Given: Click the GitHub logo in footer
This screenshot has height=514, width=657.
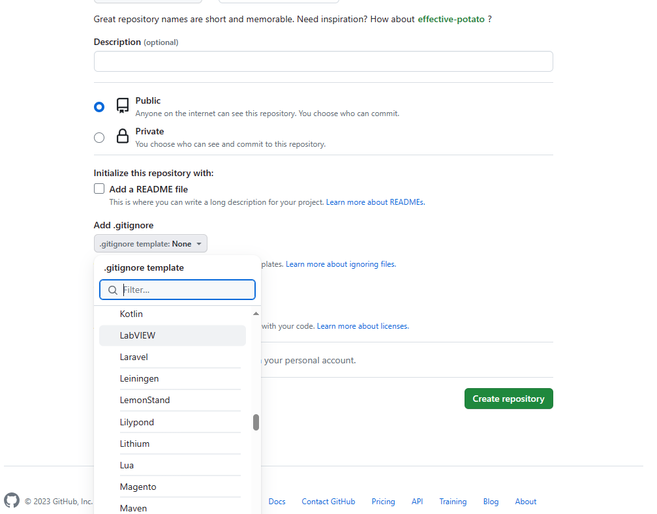Looking at the screenshot, I should pos(12,500).
